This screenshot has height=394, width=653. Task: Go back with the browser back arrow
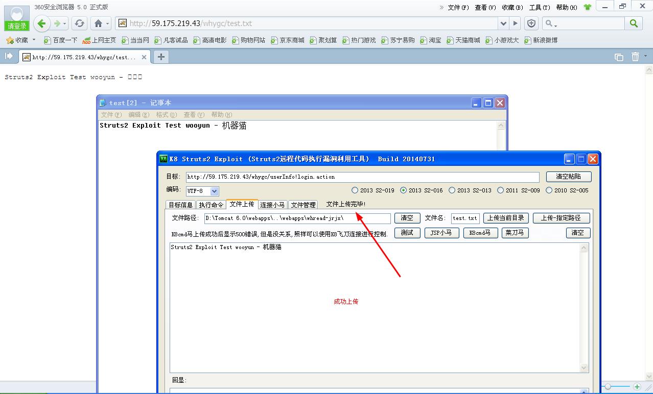click(42, 23)
